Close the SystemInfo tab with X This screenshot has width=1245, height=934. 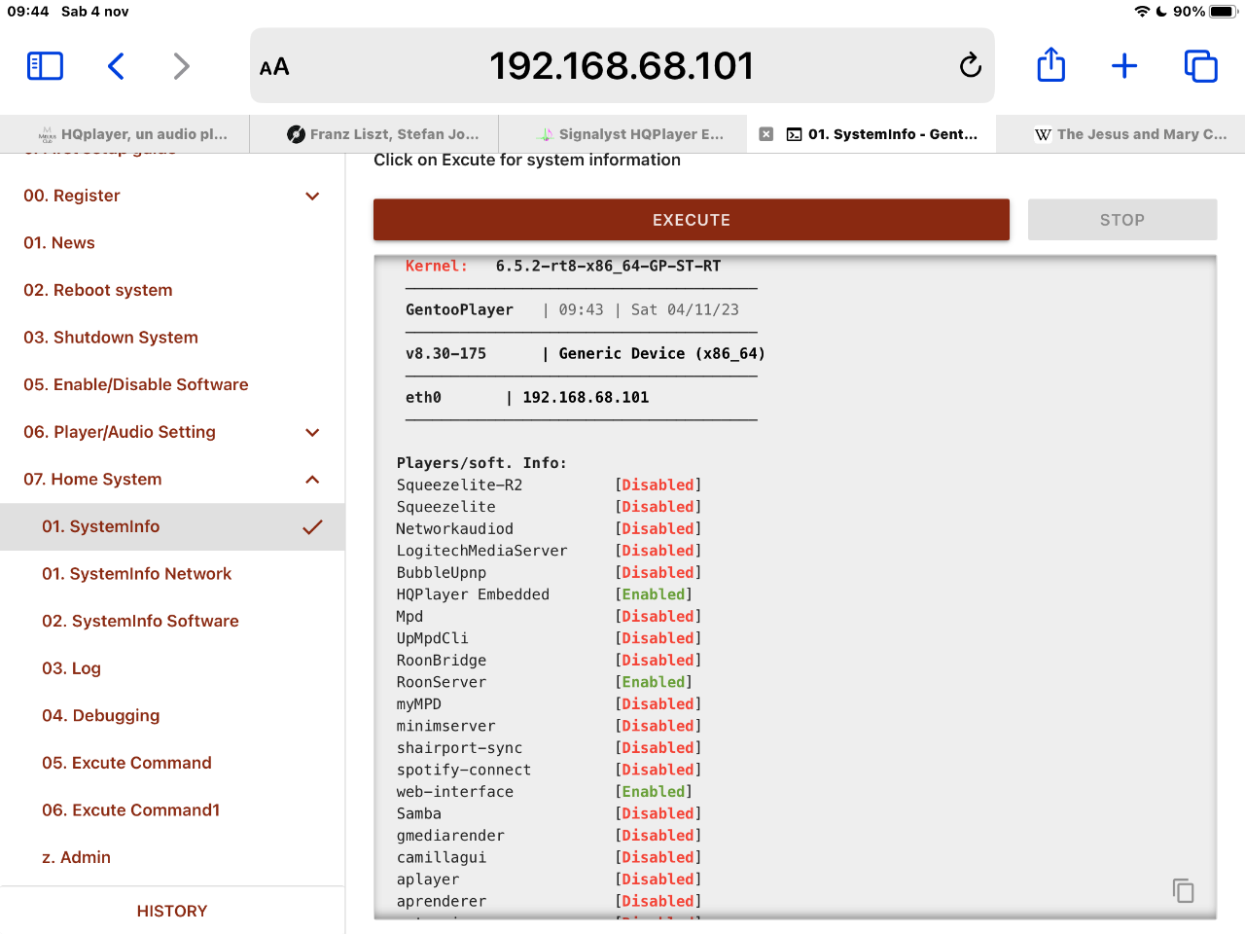coord(766,134)
